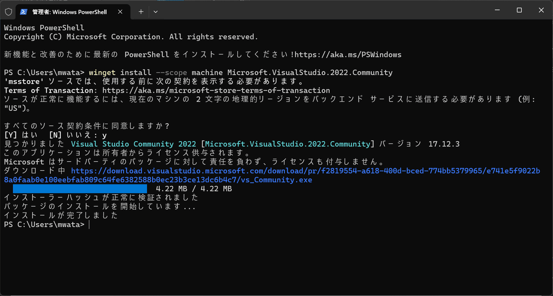Click the blue download progress bar
The height and width of the screenshot is (296, 553).
point(80,189)
